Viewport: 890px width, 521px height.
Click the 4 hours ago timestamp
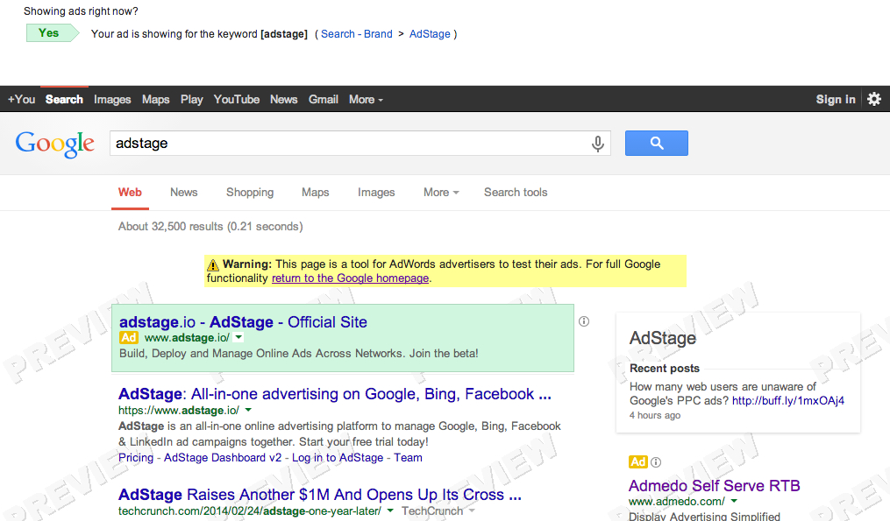pyautogui.click(x=655, y=416)
